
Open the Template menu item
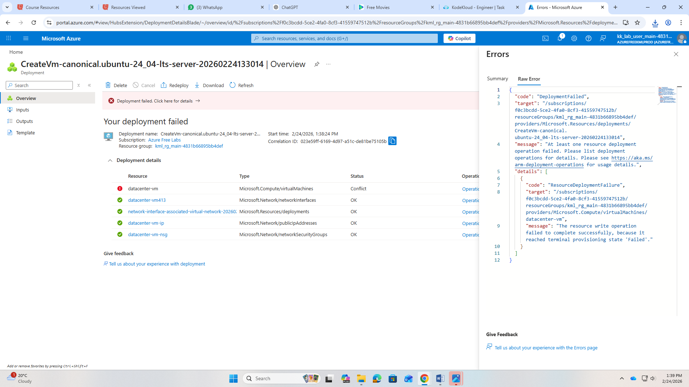pos(25,133)
